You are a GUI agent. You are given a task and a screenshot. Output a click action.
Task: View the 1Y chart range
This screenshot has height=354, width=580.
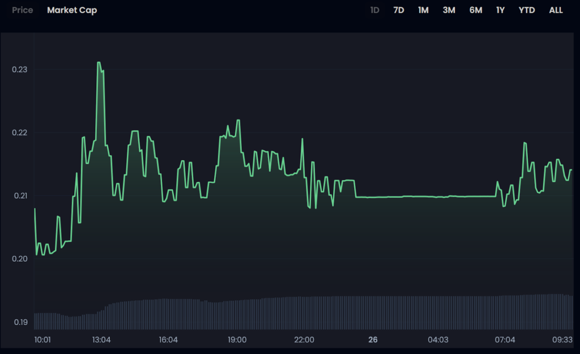coord(500,10)
